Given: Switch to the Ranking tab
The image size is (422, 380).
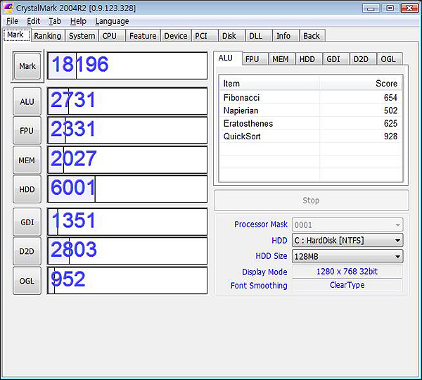Looking at the screenshot, I should [48, 36].
